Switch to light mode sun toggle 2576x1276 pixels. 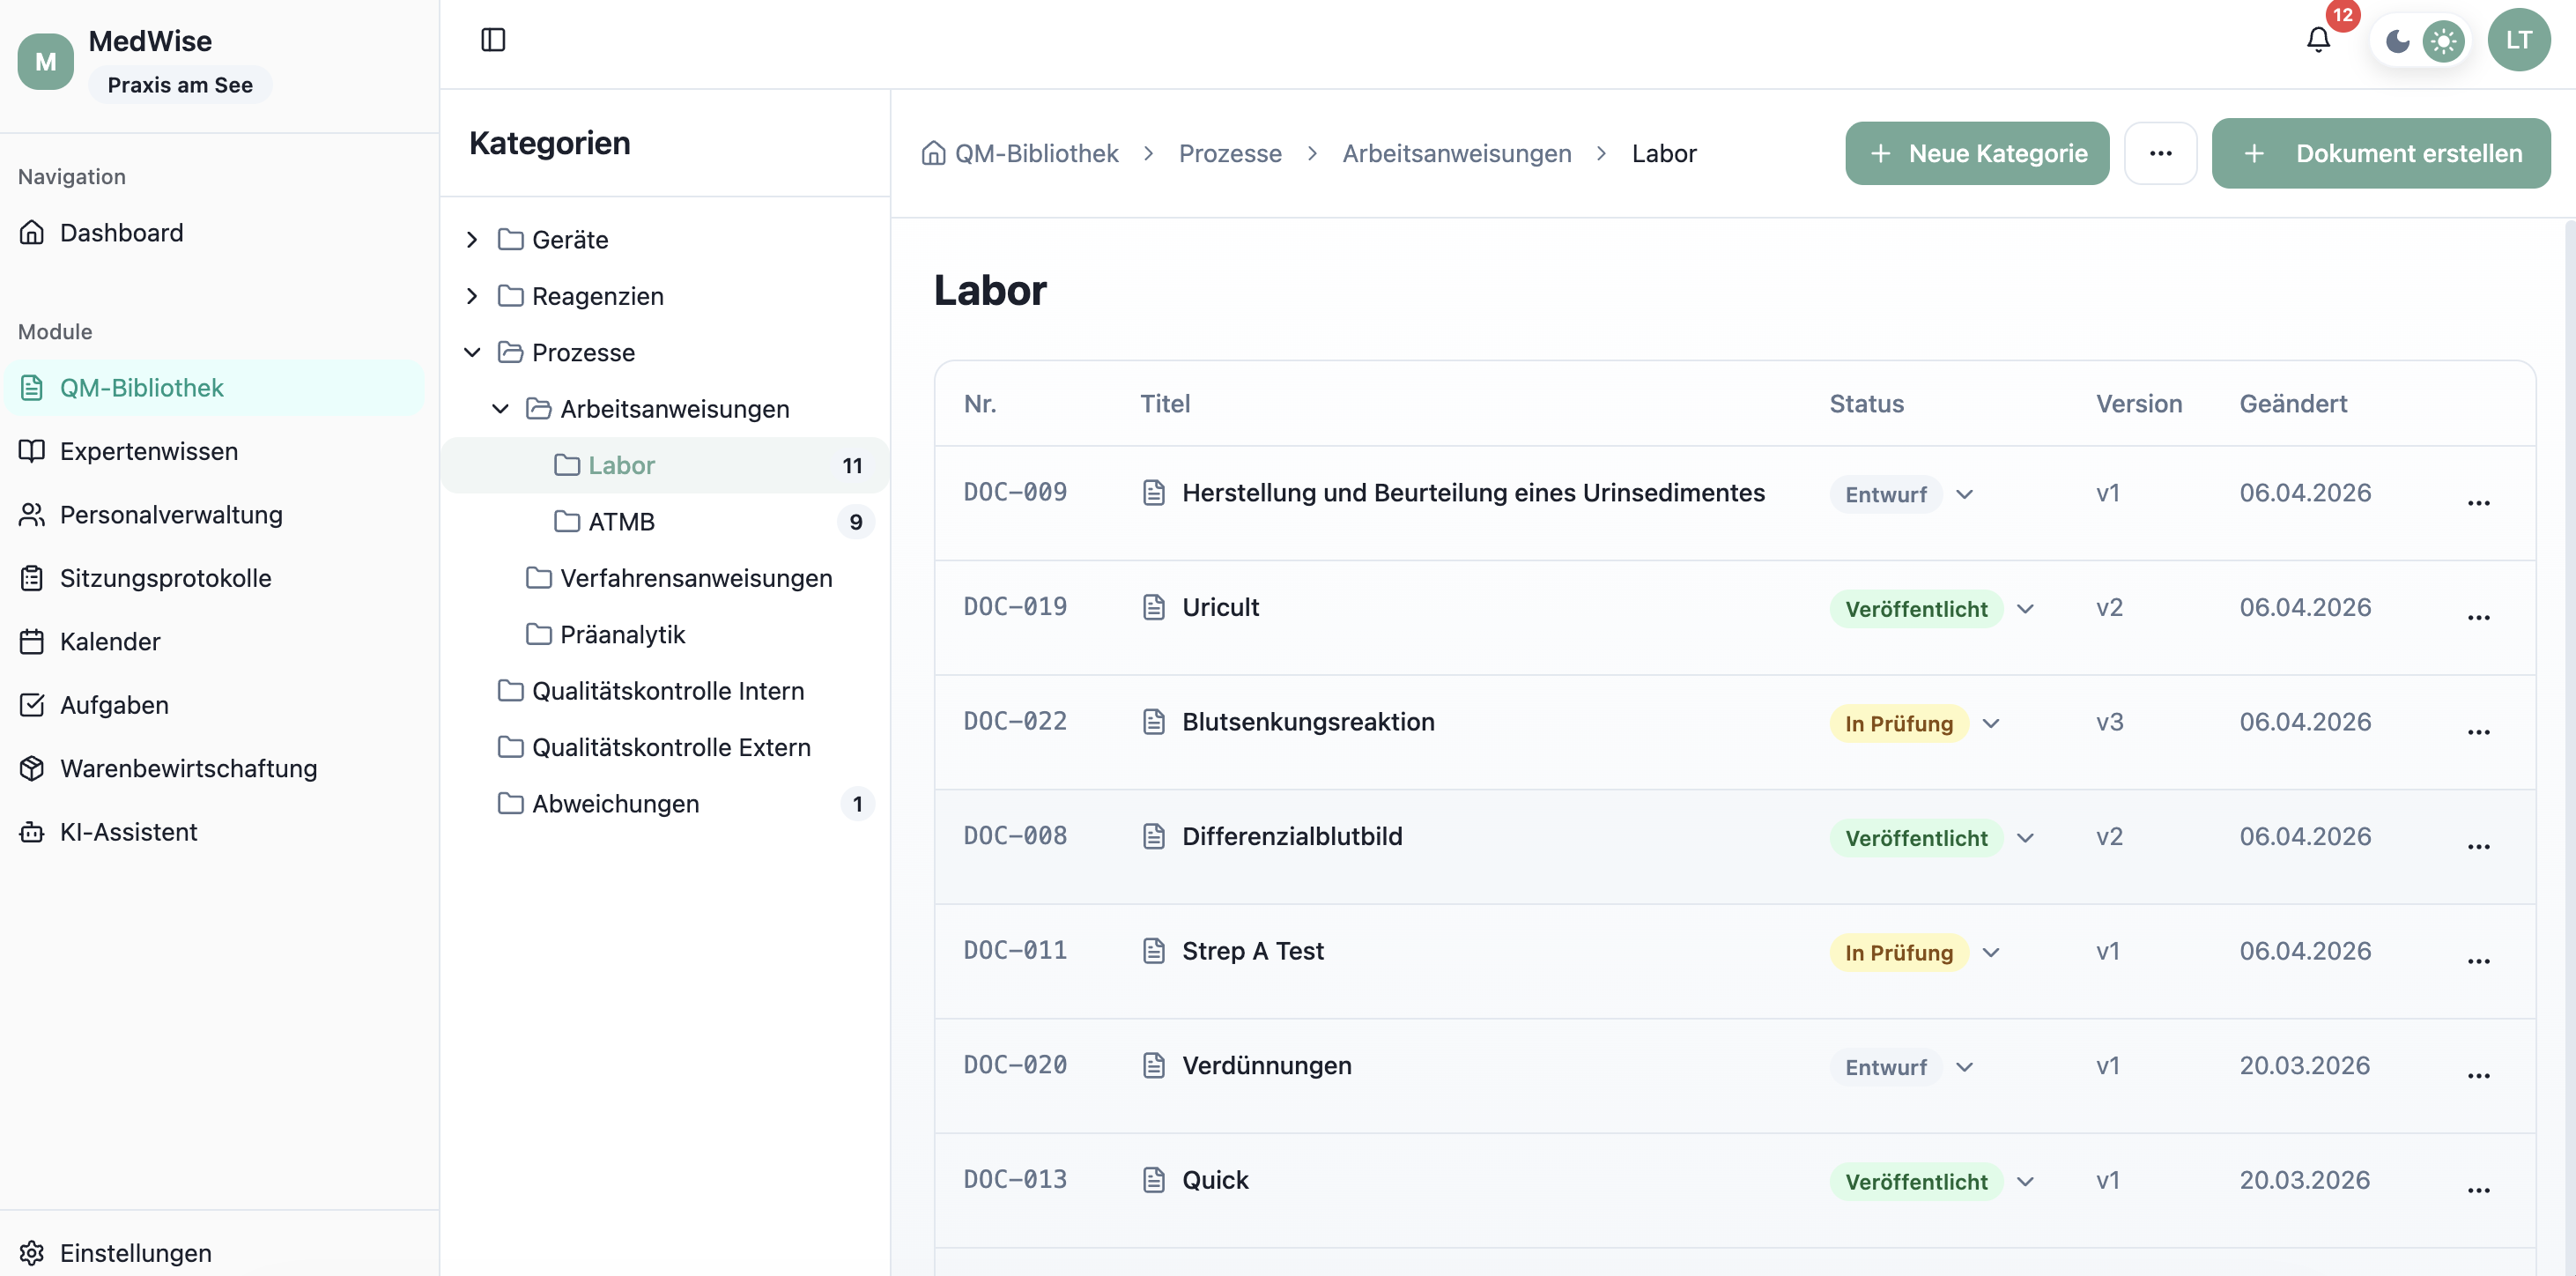coord(2443,41)
